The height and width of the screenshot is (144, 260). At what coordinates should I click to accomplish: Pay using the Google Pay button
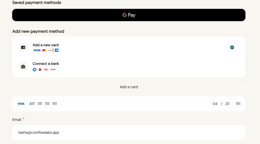click(x=129, y=15)
